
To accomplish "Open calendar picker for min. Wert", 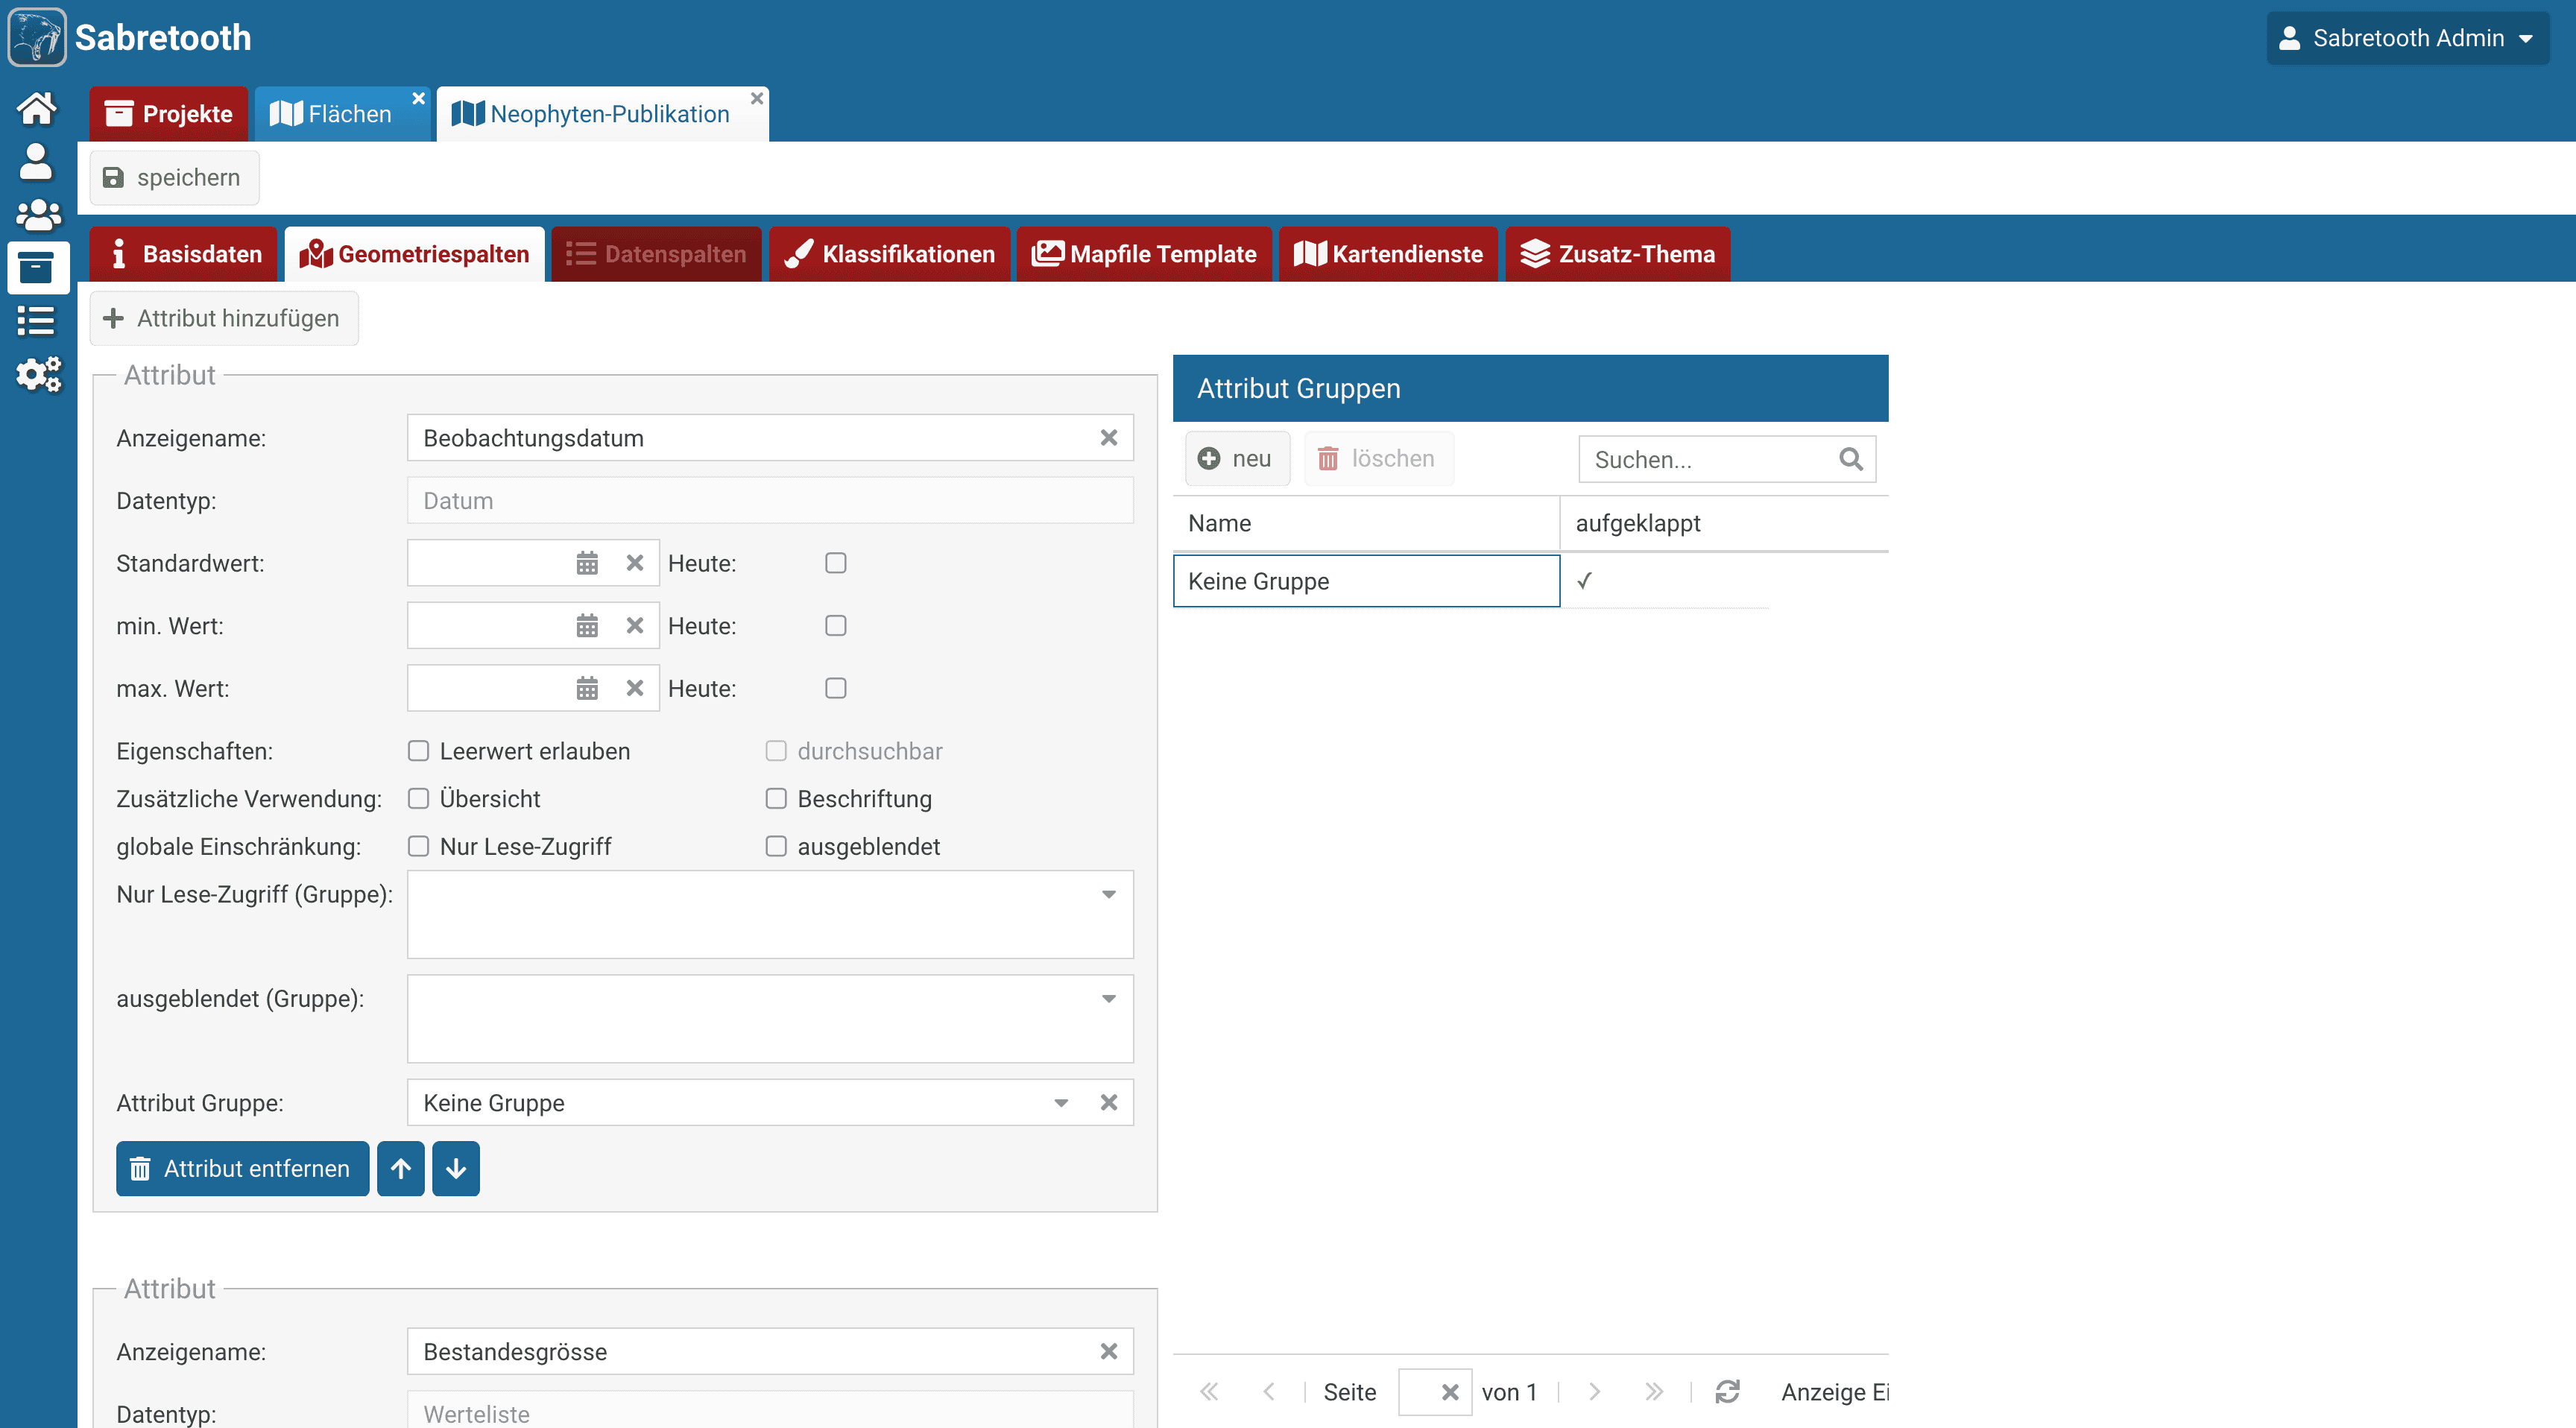I will click(587, 626).
